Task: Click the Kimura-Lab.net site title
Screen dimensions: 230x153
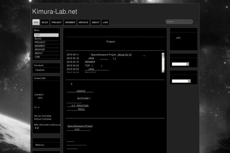Action: [55, 11]
